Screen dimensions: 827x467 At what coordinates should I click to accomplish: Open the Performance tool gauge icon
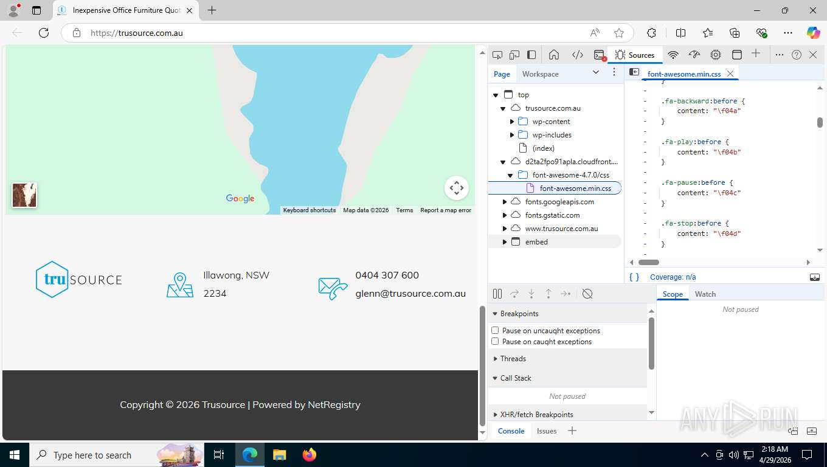(694, 55)
